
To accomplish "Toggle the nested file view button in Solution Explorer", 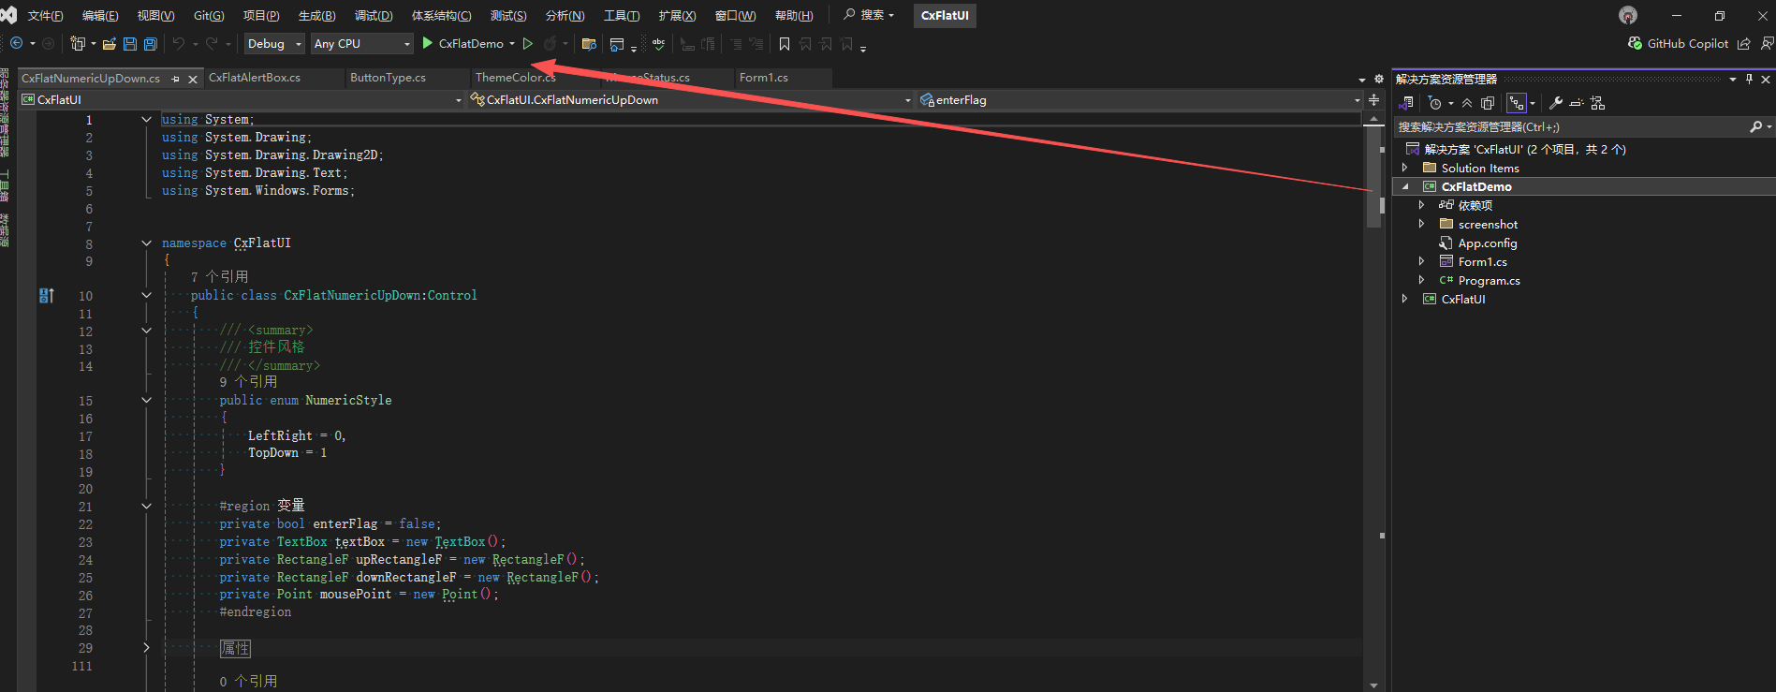I will pos(1517,103).
